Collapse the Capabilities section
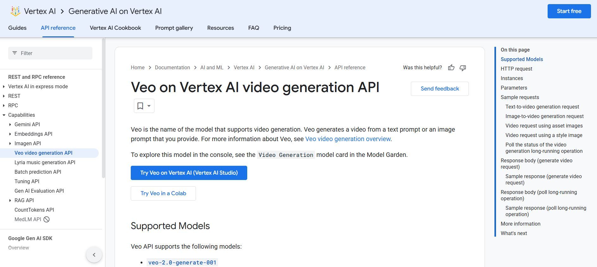 [x=4, y=115]
